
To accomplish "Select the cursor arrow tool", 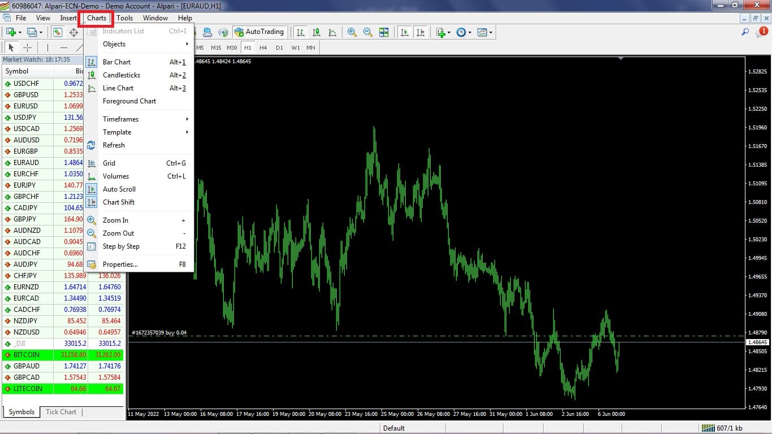I will tap(11, 47).
